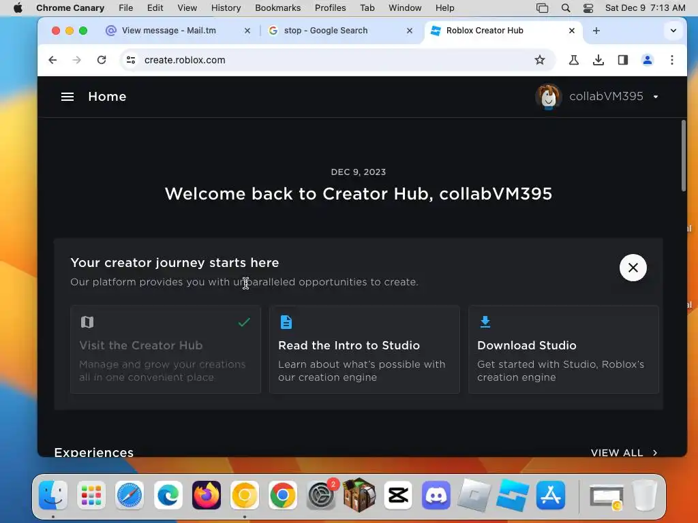The image size is (698, 523).
Task: Click the chevron arrow beside VIEW ALL
Action: [655, 452]
